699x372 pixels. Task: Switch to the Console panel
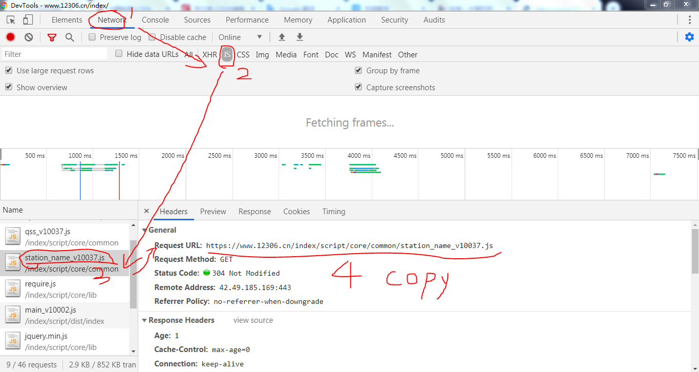coord(155,19)
